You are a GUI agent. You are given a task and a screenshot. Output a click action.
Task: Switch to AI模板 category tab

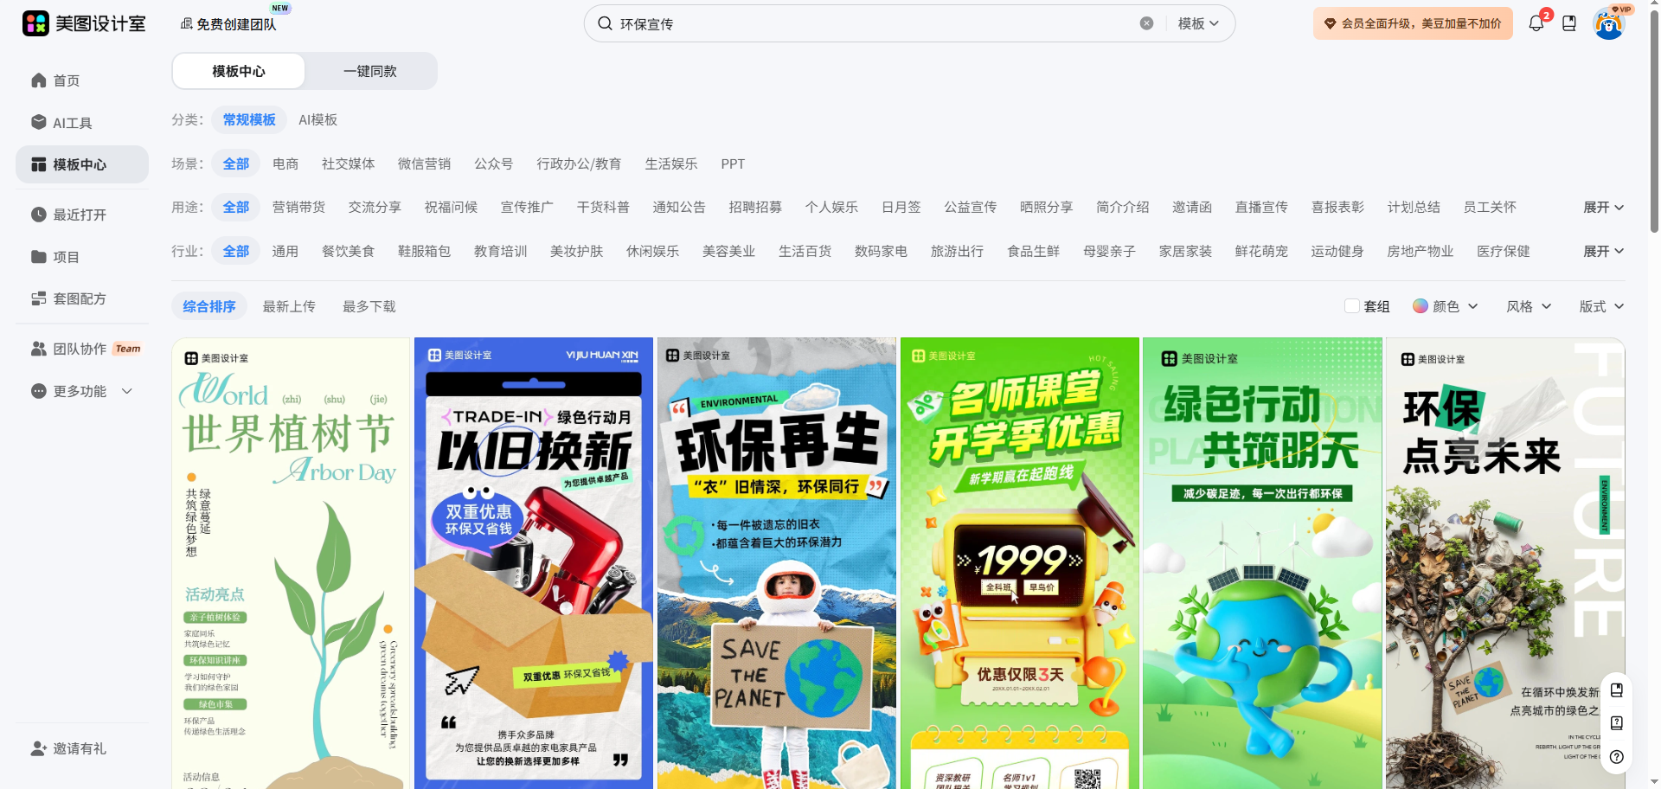click(x=317, y=119)
